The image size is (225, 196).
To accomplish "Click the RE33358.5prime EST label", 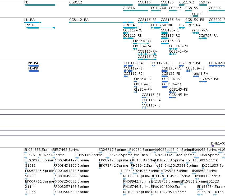I will (x=136, y=176).
